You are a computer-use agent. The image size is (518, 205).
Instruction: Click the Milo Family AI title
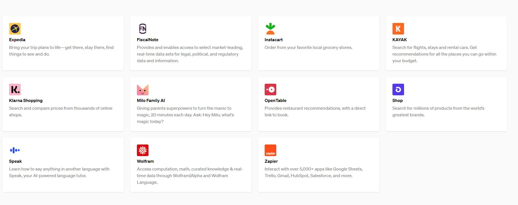(151, 101)
